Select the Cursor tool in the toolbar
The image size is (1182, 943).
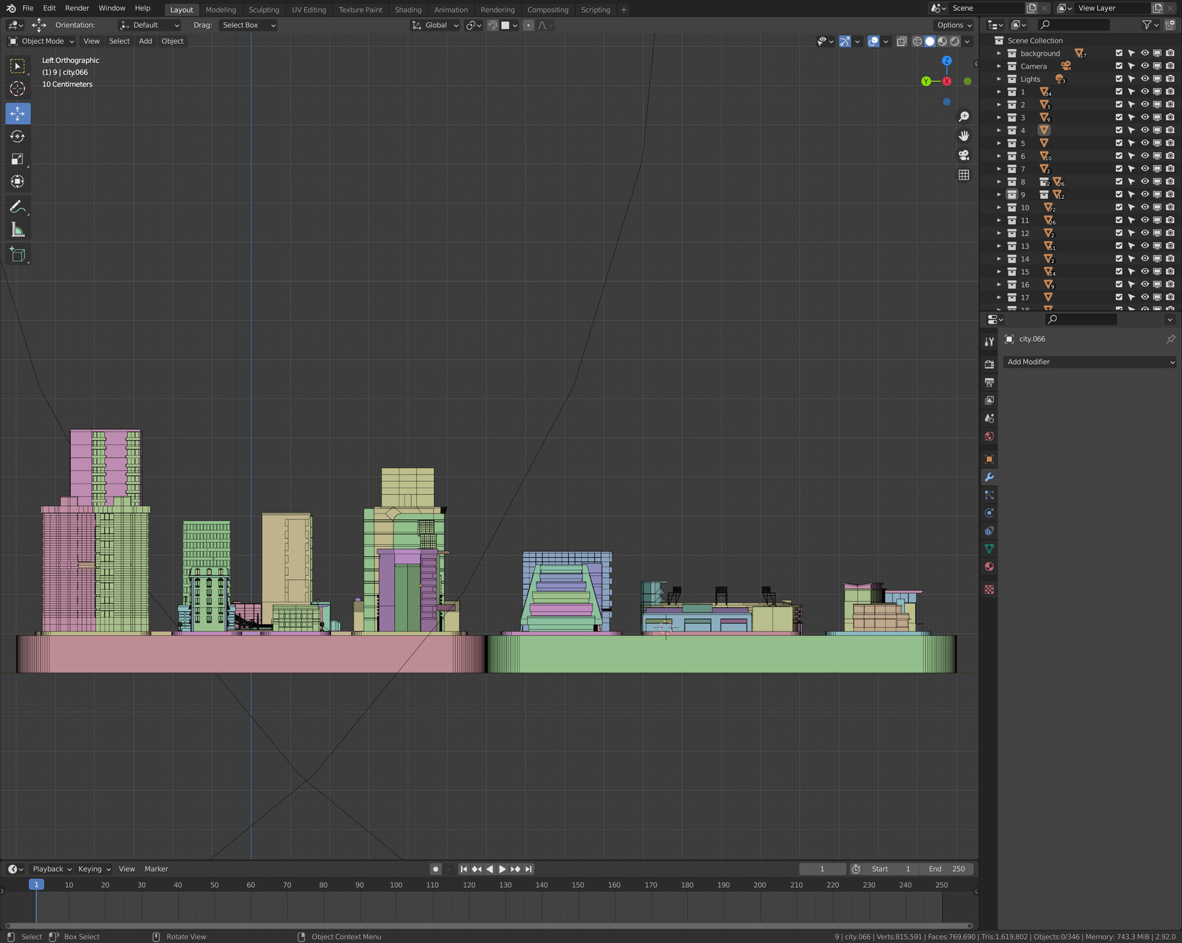pyautogui.click(x=18, y=89)
